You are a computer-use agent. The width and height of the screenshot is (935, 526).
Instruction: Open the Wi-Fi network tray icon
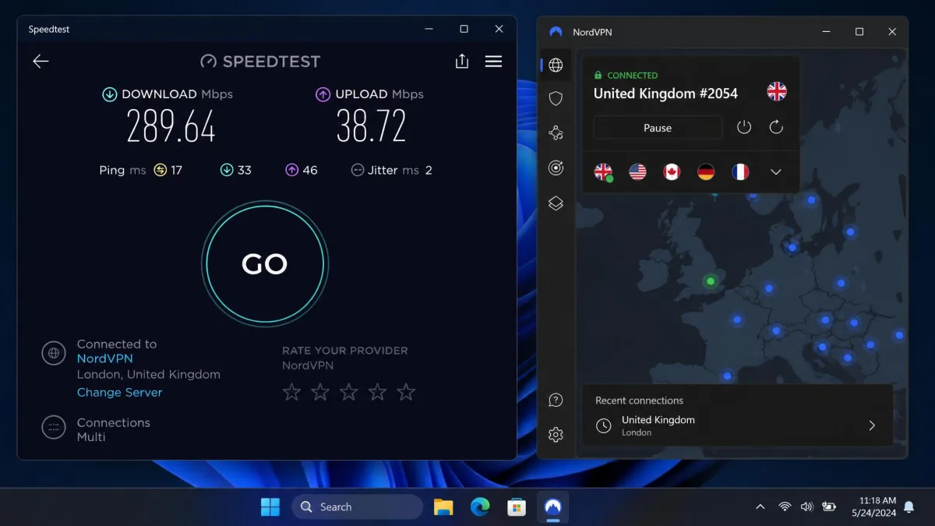point(785,507)
